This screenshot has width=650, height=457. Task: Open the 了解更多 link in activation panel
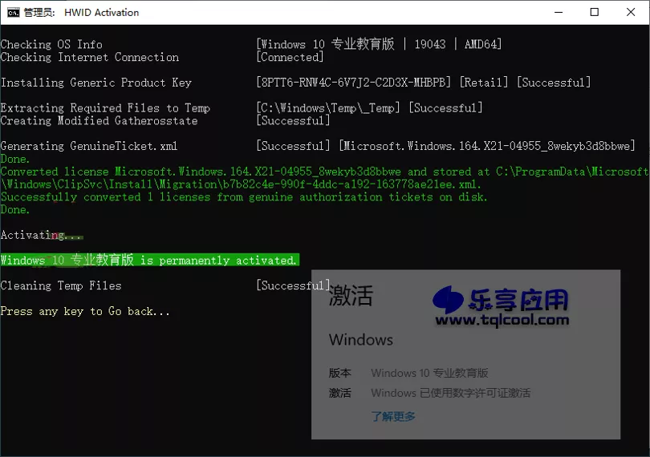click(x=393, y=416)
